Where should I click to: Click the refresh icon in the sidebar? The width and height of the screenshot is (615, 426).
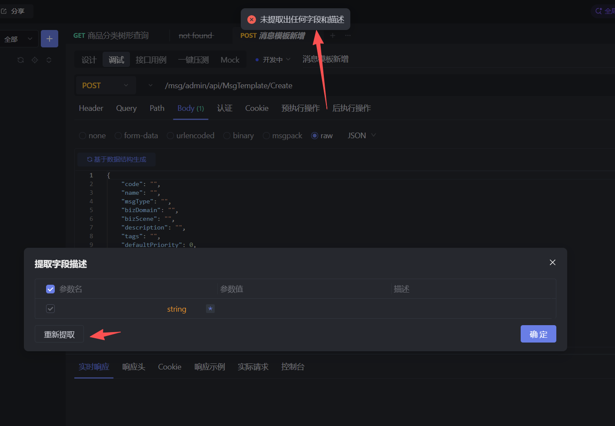20,60
